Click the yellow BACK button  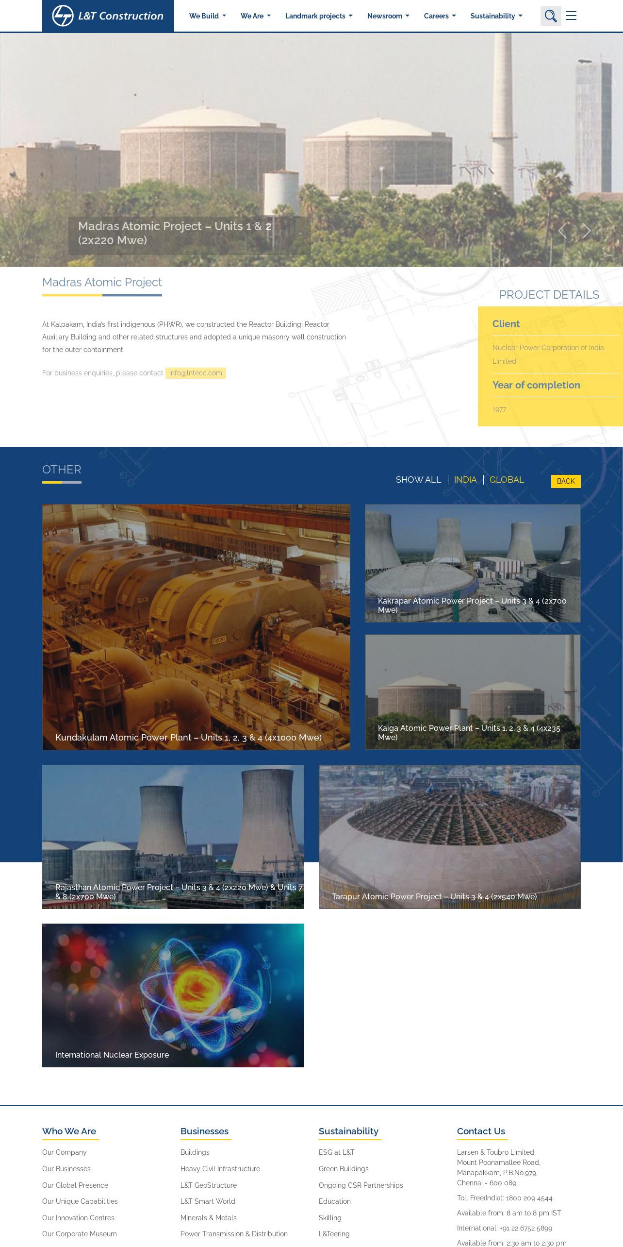pyautogui.click(x=566, y=481)
